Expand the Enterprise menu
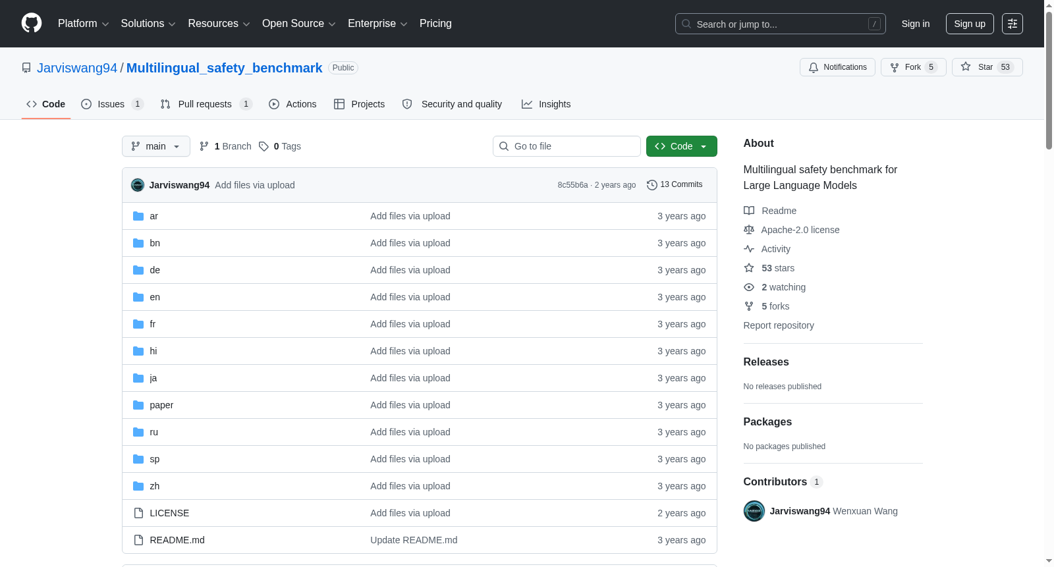The image size is (1054, 567). (377, 24)
